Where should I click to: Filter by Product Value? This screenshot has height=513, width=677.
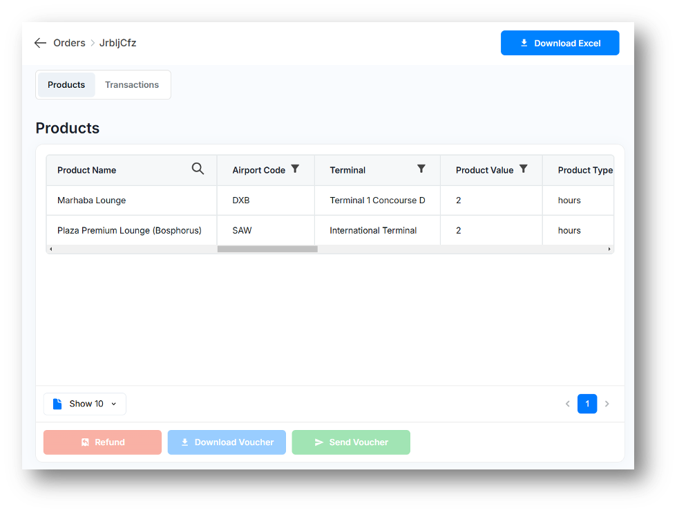pyautogui.click(x=524, y=169)
